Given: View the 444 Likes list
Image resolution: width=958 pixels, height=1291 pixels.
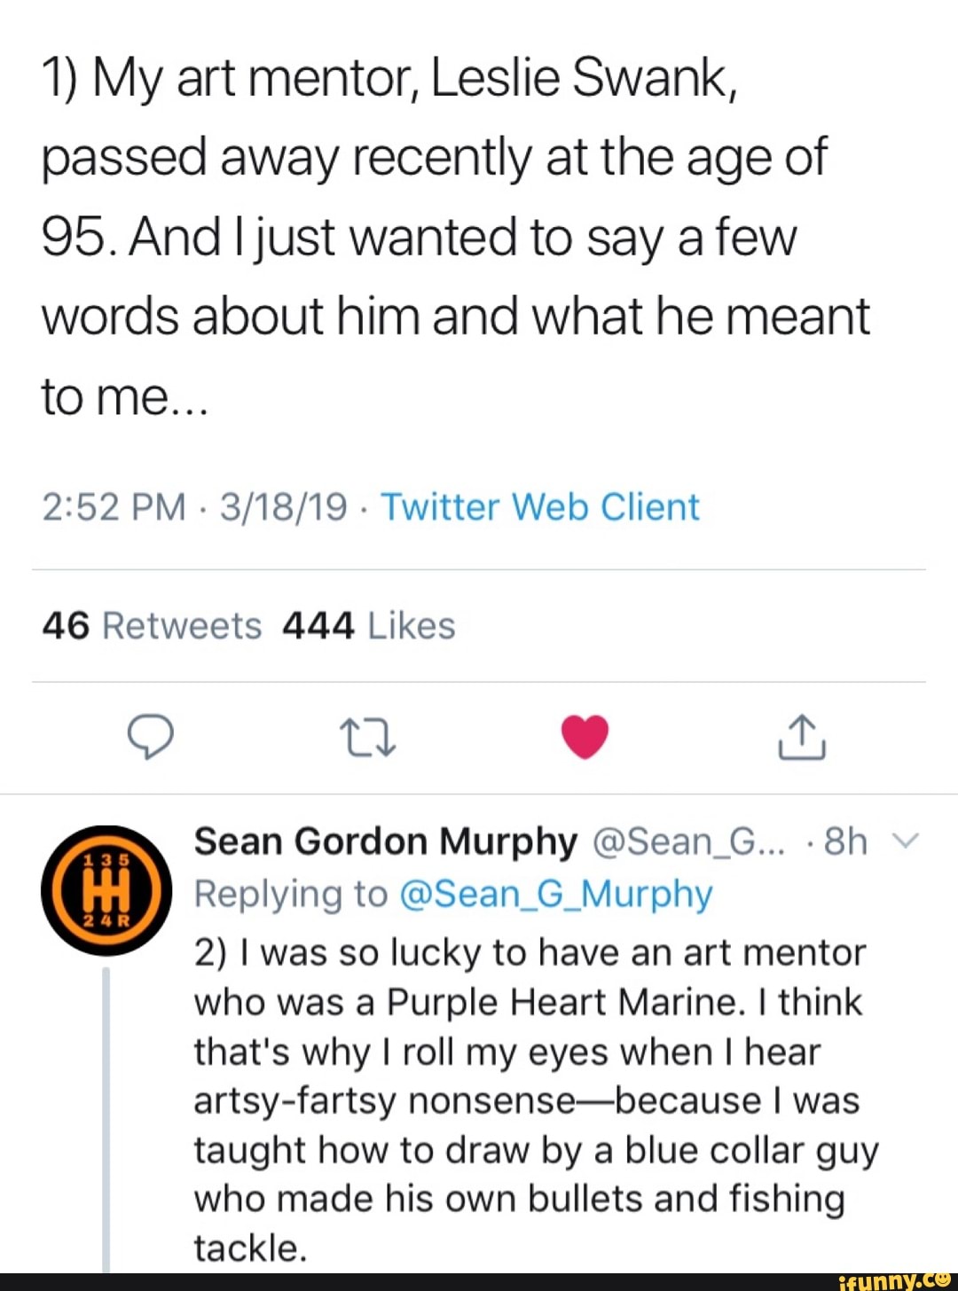Looking at the screenshot, I should point(368,626).
